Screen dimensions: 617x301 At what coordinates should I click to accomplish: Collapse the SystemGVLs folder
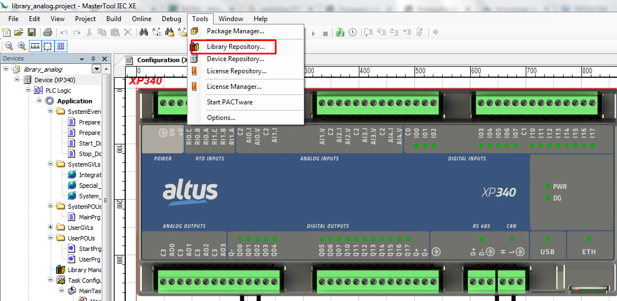51,164
